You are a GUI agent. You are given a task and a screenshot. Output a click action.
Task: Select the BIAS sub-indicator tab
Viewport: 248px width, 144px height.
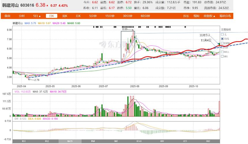tap(139, 141)
